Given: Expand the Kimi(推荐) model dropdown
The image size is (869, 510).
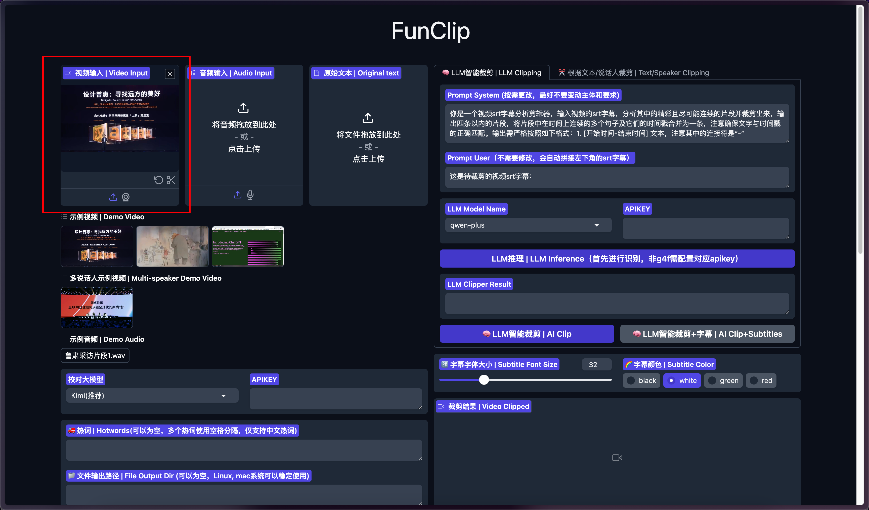Looking at the screenshot, I should coord(152,396).
